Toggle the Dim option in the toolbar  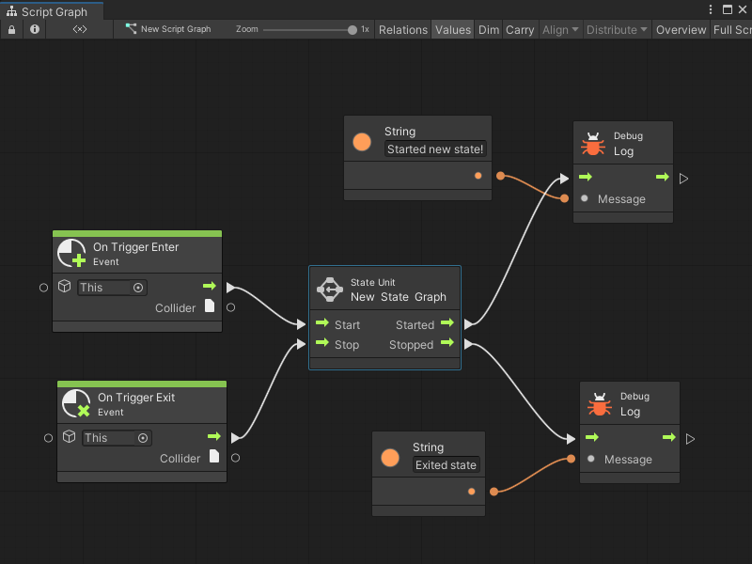coord(488,29)
